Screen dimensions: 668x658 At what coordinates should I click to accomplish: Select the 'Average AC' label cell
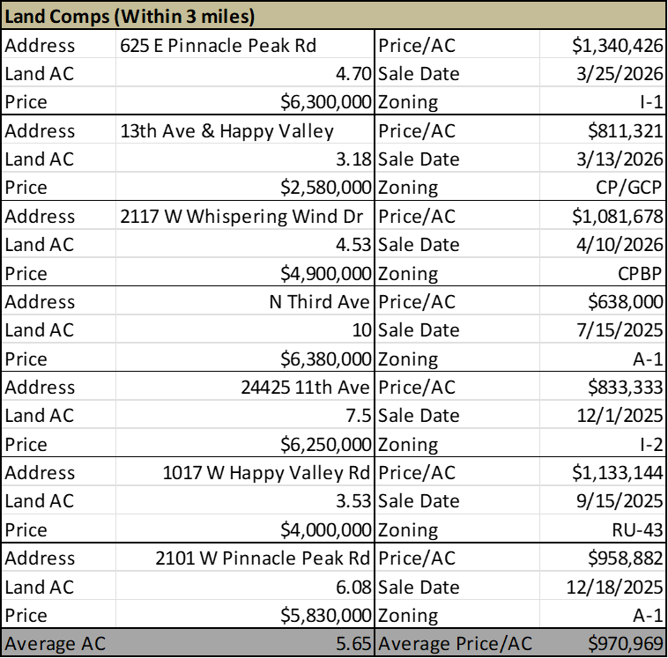tap(59, 643)
